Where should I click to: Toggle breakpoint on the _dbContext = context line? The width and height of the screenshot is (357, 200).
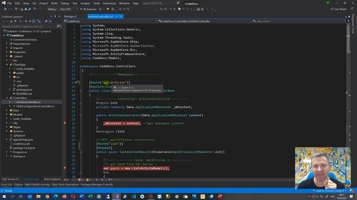pyautogui.click(x=65, y=123)
